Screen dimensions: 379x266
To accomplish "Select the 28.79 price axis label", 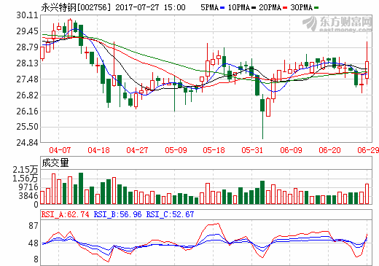I will [x=27, y=47].
